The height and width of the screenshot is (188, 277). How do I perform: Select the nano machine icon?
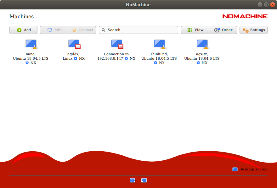click(x=31, y=44)
